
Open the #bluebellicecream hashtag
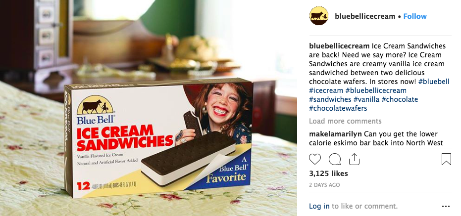[x=376, y=90]
